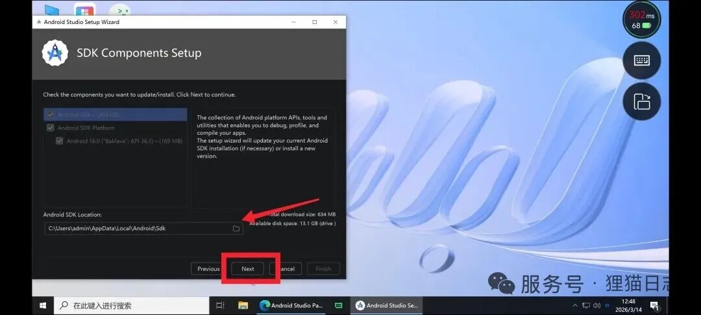The image size is (701, 315).
Task: Click the green app icon on taskbar
Action: point(339,306)
